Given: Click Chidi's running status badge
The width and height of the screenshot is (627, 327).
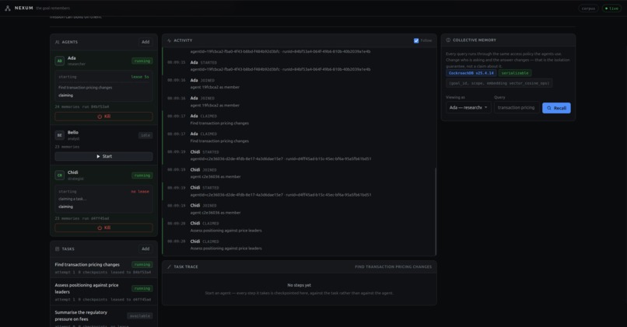Looking at the screenshot, I should tap(142, 176).
